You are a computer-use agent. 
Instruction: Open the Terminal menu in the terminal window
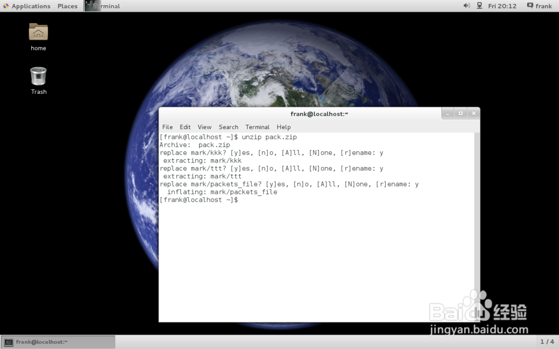click(257, 127)
